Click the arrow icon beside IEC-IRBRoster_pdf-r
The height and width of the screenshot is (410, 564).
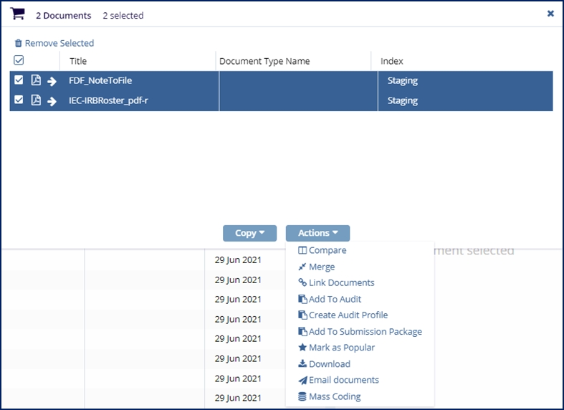click(x=52, y=101)
